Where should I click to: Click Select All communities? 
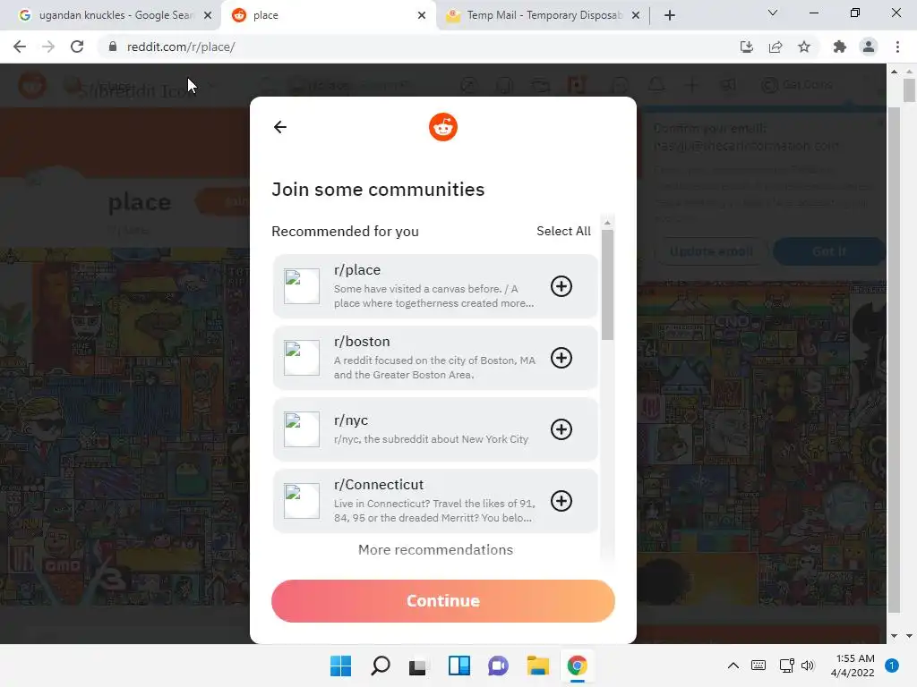coord(563,231)
